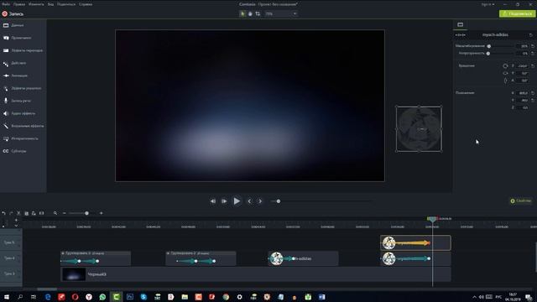Select the Track 5 ball clip

click(415, 242)
